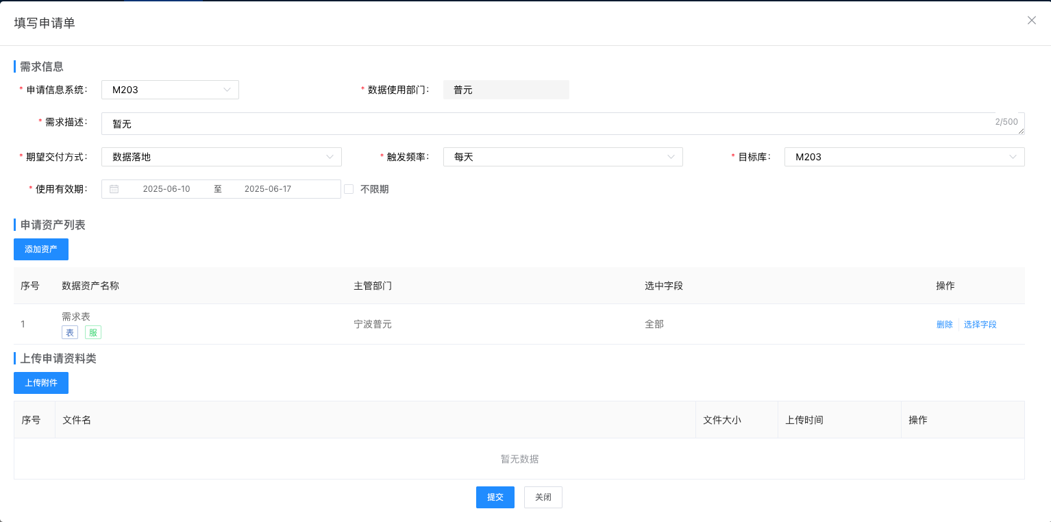
Task: Click the 数据使用部门 field showing 普元
Action: 506,90
